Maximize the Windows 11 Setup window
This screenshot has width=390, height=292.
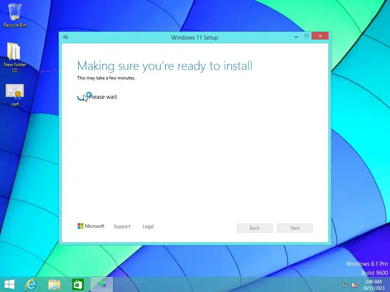(x=307, y=36)
